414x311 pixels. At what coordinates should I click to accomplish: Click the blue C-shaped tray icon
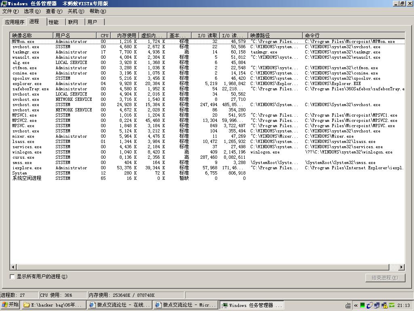click(x=370, y=305)
